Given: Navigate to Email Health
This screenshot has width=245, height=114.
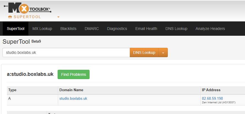Looking at the screenshot, I should [146, 29].
